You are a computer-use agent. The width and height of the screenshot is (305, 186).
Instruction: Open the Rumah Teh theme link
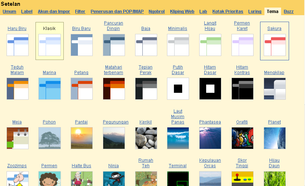click(x=146, y=163)
